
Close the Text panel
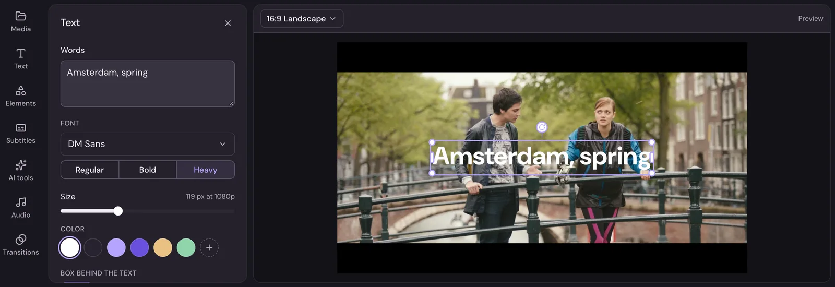(228, 23)
